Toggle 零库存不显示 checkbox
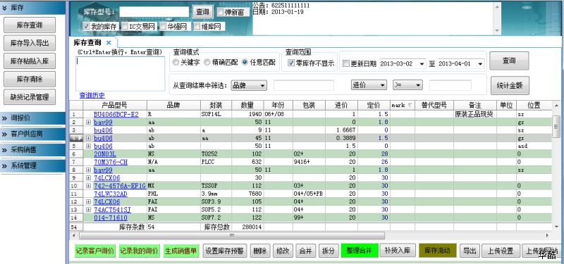Viewport: 564px width, 264px height. 291,63
